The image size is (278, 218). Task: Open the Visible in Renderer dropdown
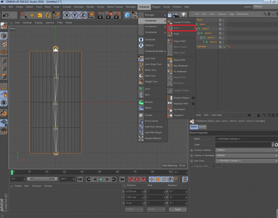click(246, 155)
